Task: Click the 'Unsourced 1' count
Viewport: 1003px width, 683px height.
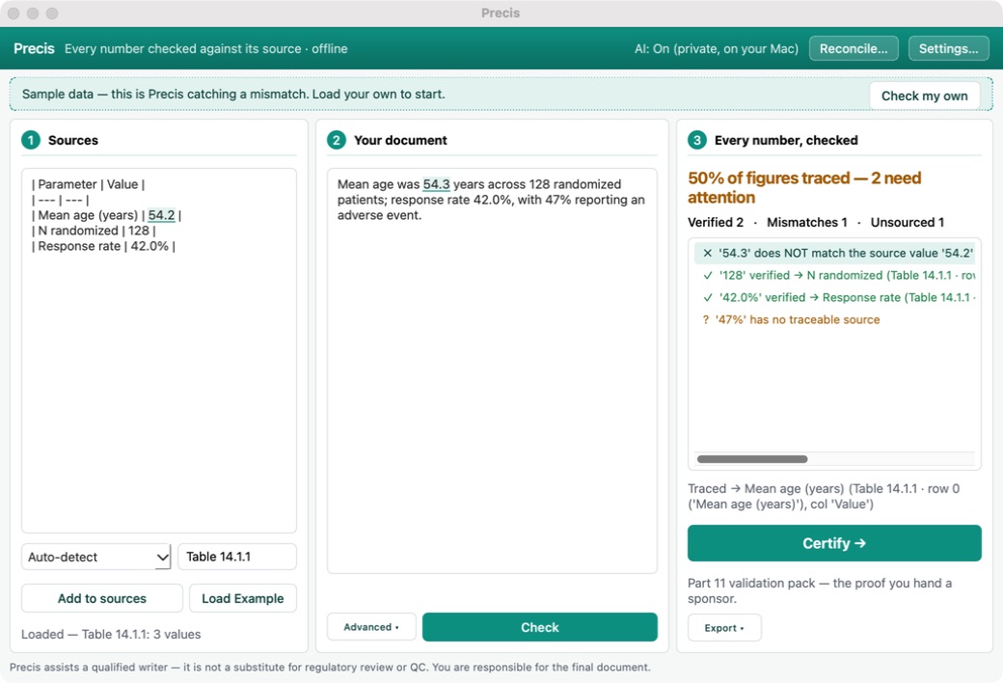Action: [908, 222]
